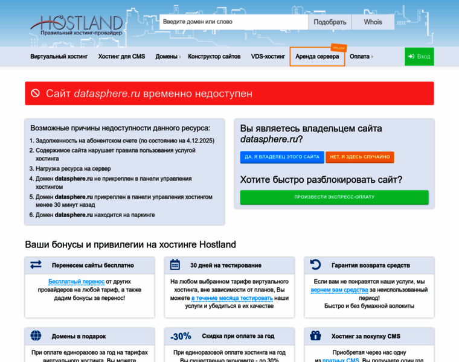This screenshot has height=362, width=459.
Task: Click the gift box icon
Action: pos(315,335)
